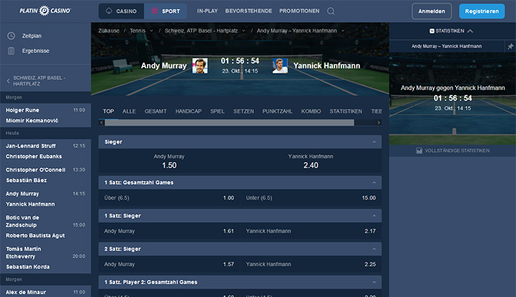
Task: Open Alex de Minaur 11:00 match
Action: [45, 292]
